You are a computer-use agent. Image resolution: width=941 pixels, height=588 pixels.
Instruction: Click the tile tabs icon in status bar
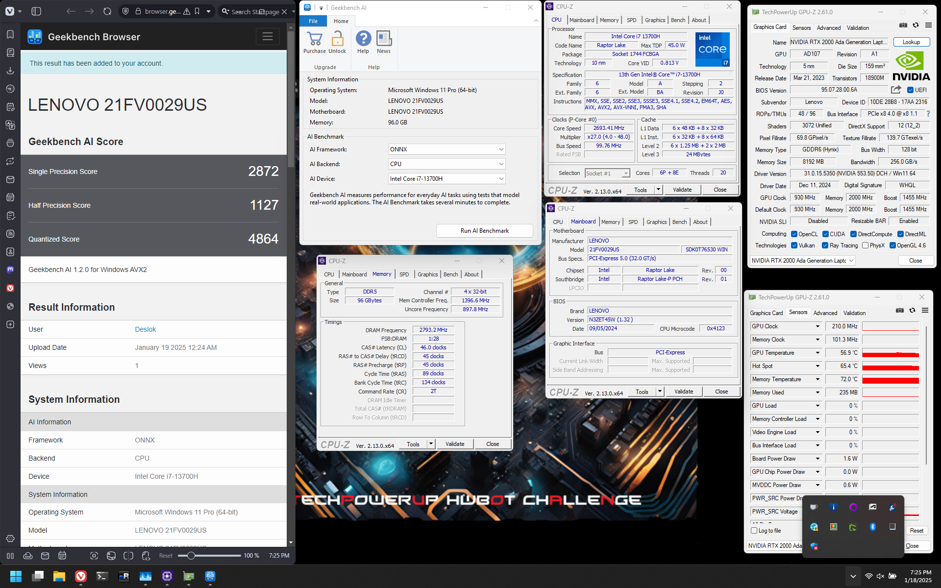128,556
